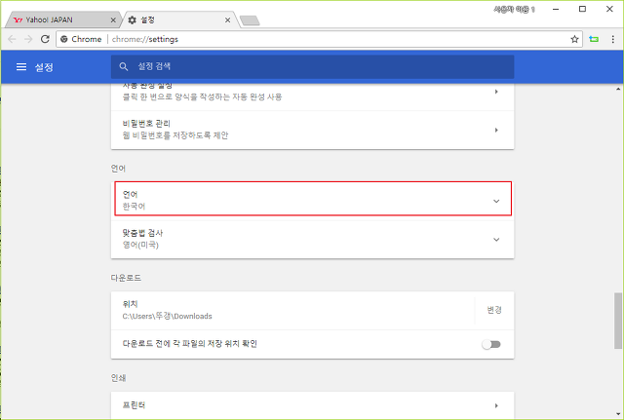The image size is (624, 420).
Task: Close the Yahoo! JAPAN tab
Action: coord(113,19)
